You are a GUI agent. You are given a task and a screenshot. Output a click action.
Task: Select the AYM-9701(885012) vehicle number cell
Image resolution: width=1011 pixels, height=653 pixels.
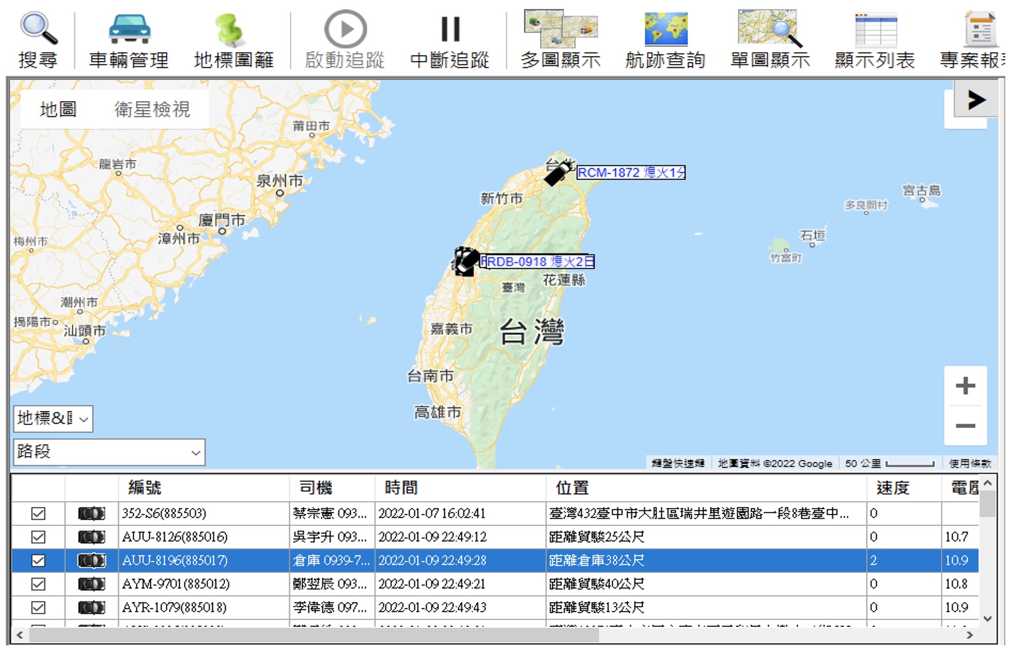coord(204,584)
